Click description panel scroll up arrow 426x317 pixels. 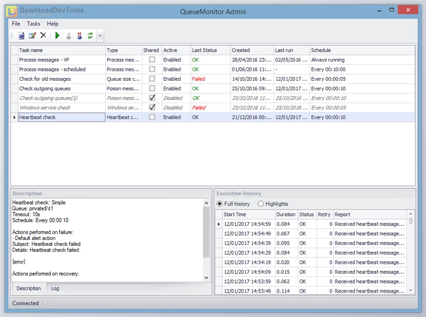coord(207,203)
